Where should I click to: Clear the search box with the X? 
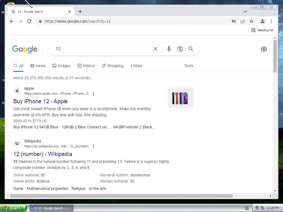(x=155, y=49)
